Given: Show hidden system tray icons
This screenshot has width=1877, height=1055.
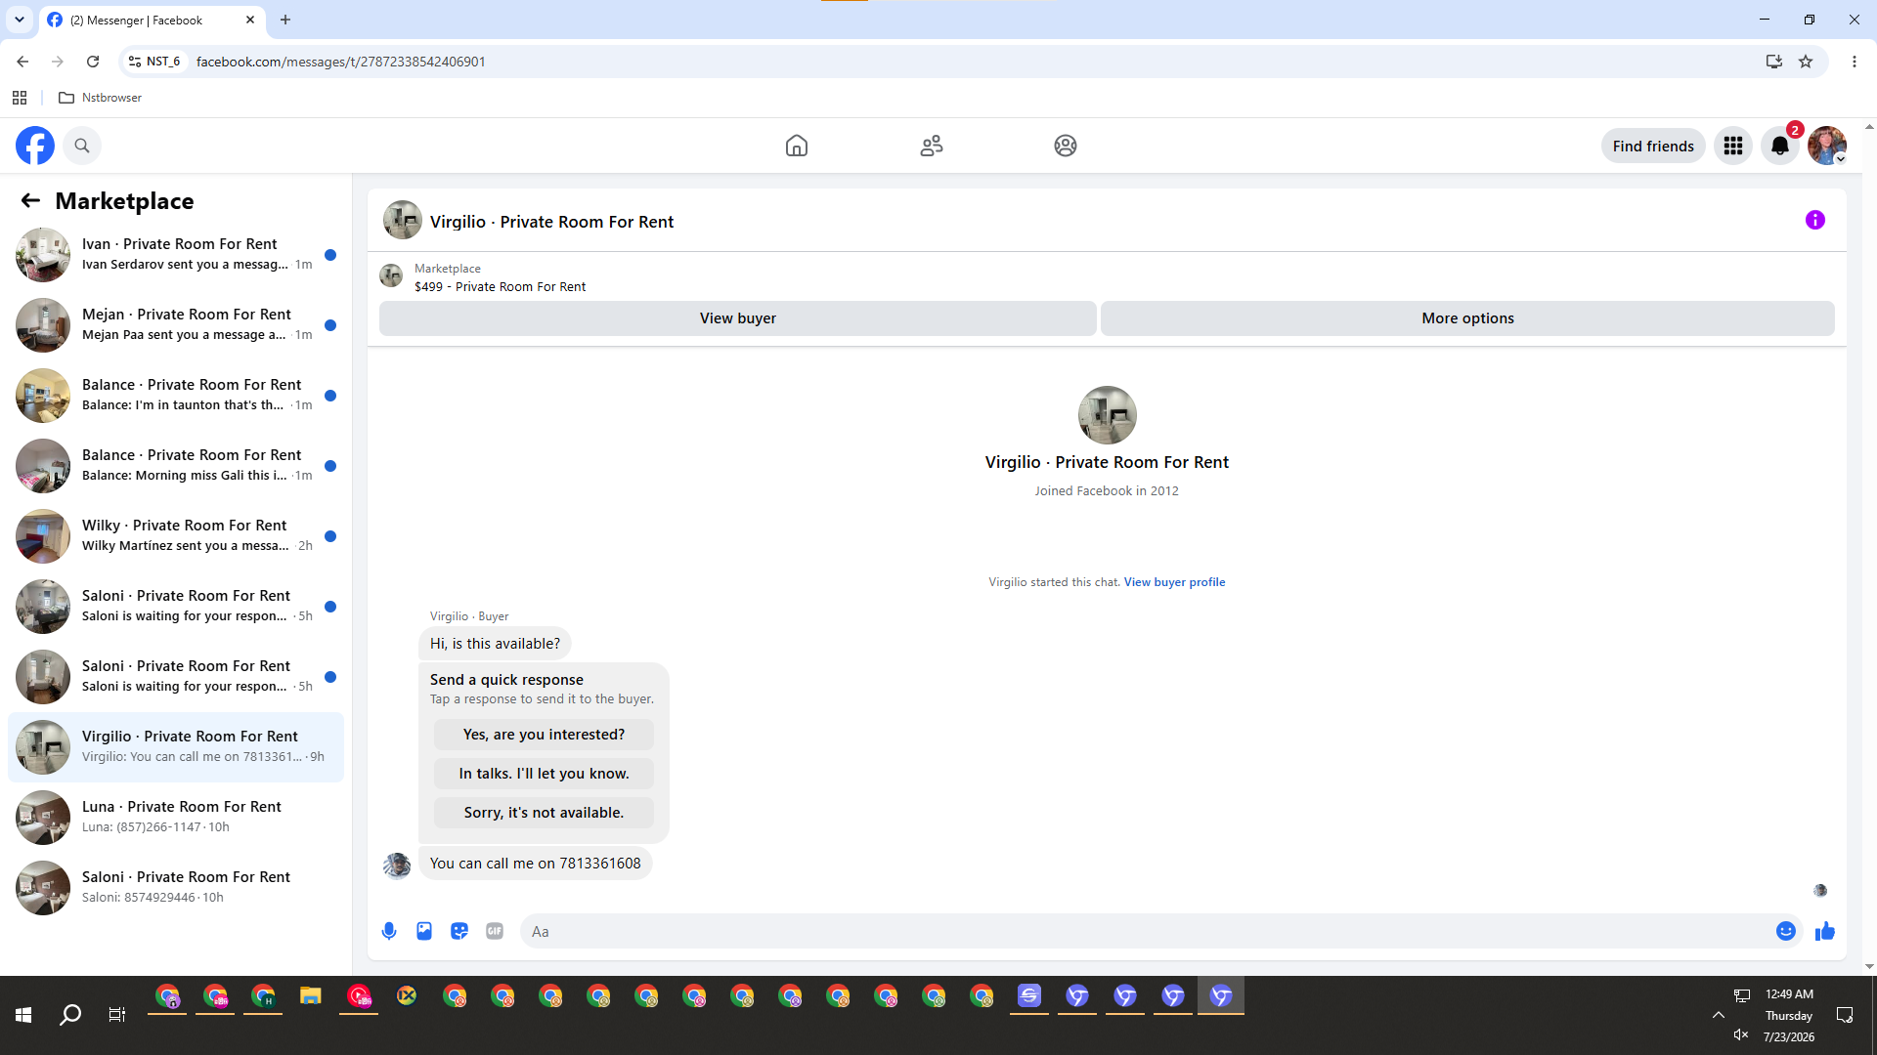Looking at the screenshot, I should [1718, 1015].
